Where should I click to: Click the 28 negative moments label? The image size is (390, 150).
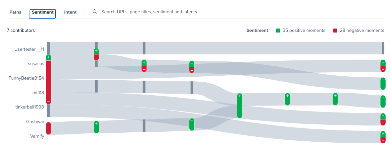click(362, 31)
